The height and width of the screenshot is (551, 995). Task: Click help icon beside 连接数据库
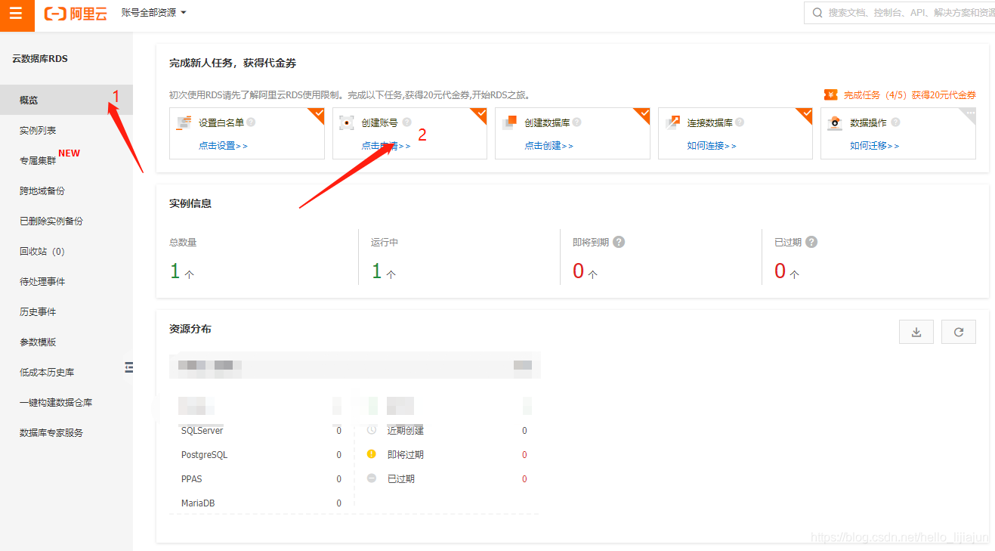[x=740, y=122]
